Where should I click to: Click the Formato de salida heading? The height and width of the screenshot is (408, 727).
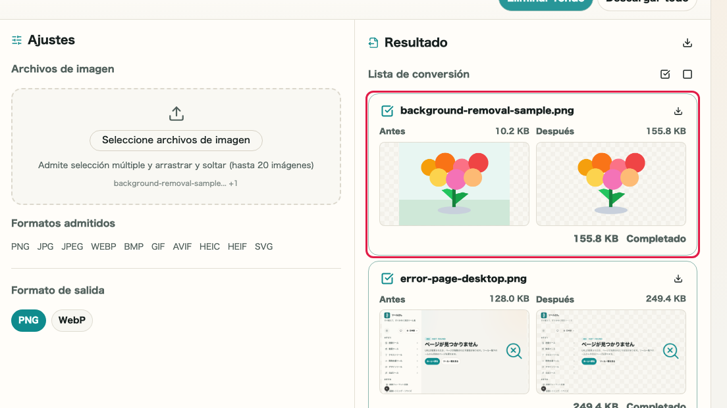[x=58, y=290]
